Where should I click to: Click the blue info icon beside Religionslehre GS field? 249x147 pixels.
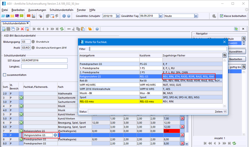(55, 135)
